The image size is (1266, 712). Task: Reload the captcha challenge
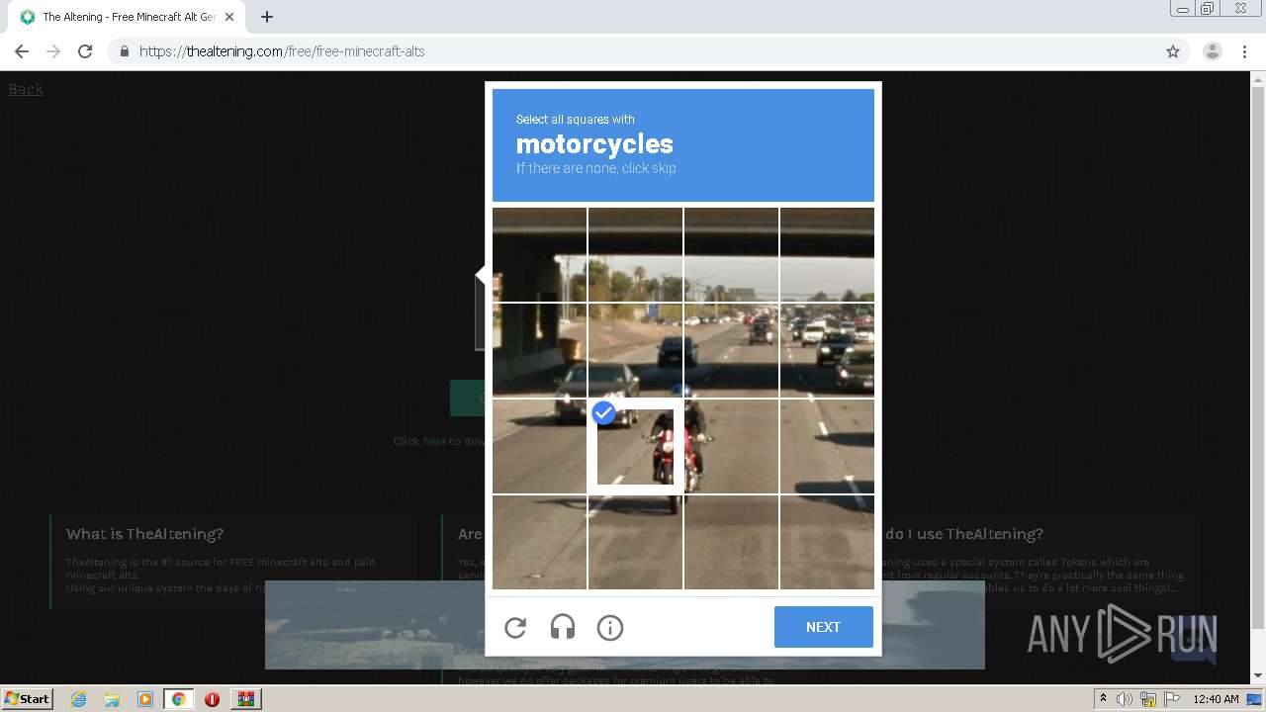point(515,627)
